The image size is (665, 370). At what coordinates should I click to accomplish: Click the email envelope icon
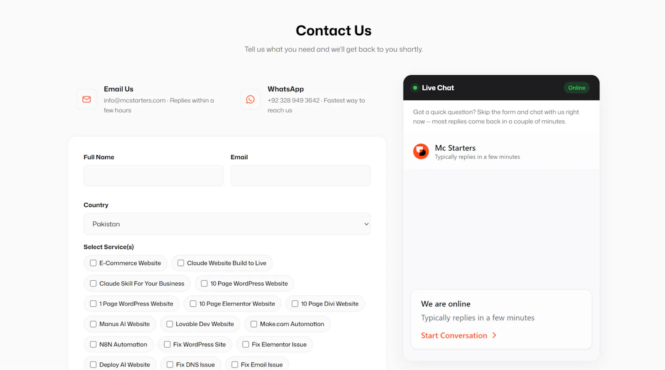86,99
